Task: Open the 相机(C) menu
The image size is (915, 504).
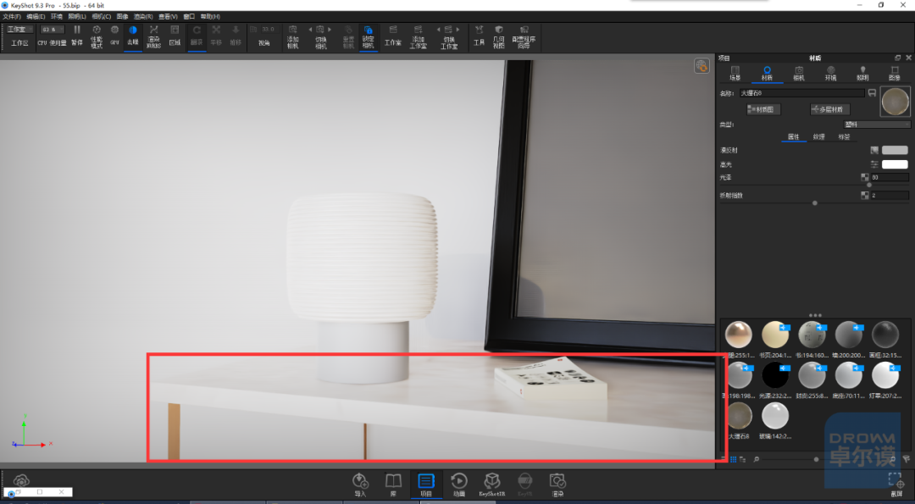Action: click(102, 16)
